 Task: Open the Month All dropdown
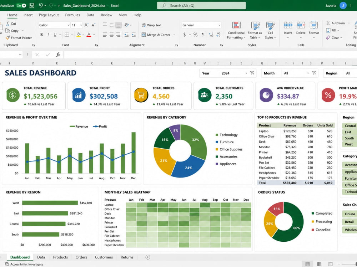coord(308,73)
